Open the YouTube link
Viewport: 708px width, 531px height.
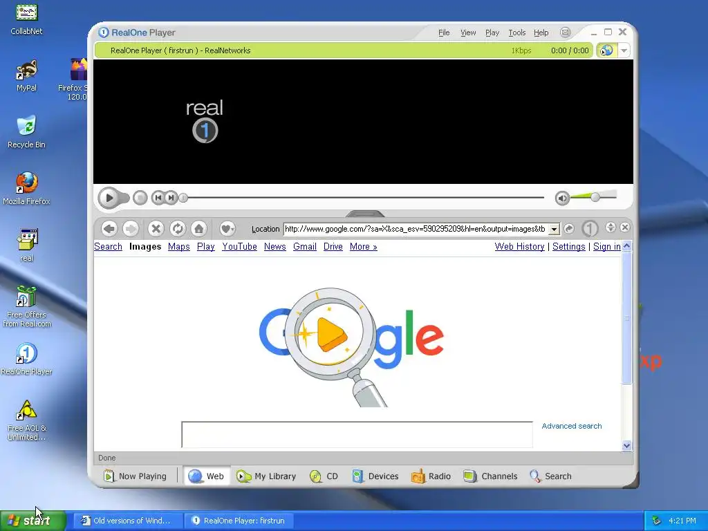pos(239,247)
